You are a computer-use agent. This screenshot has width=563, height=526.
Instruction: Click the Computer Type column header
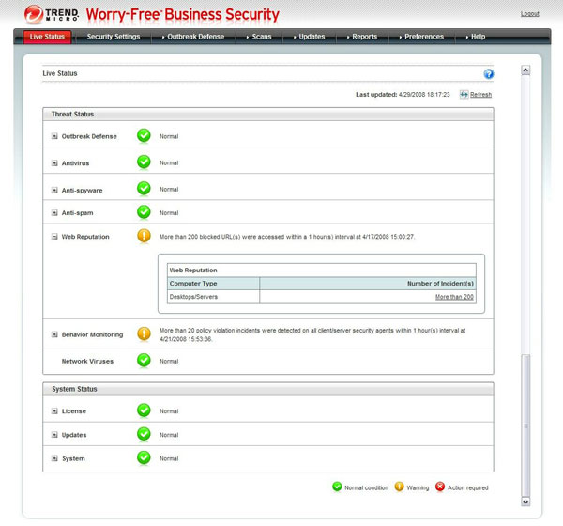coord(213,284)
